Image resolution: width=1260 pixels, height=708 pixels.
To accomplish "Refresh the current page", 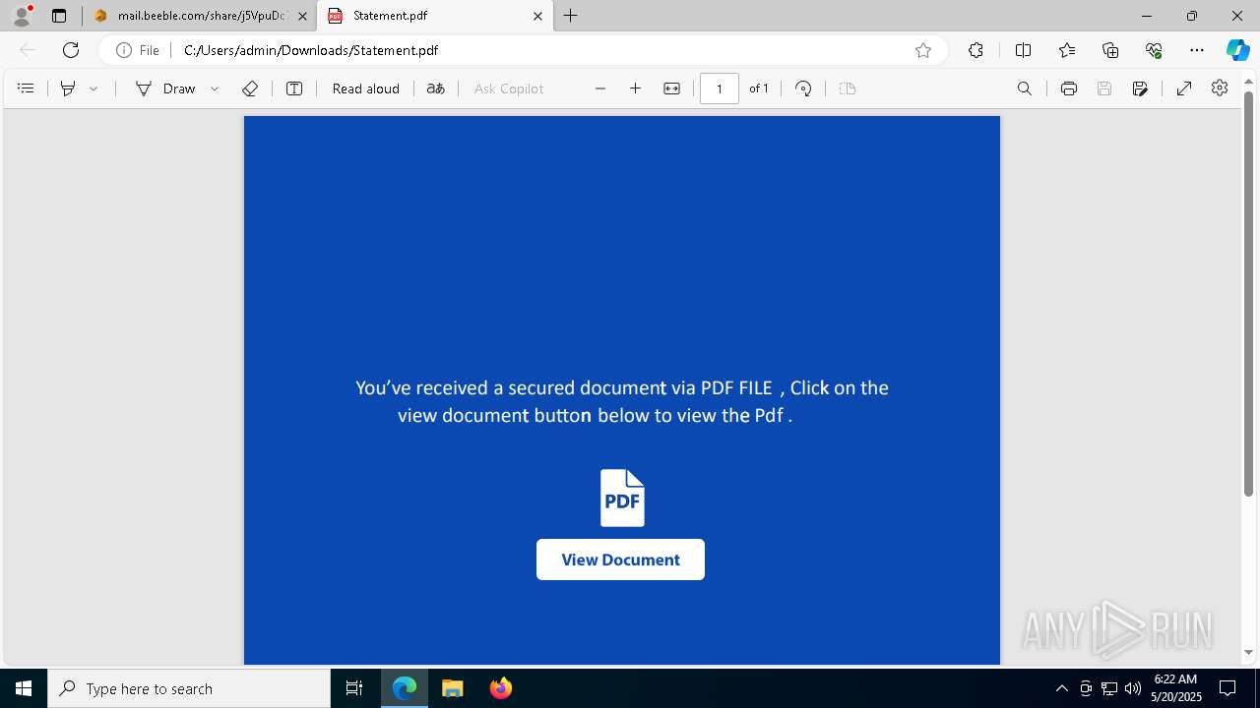I will 71,50.
